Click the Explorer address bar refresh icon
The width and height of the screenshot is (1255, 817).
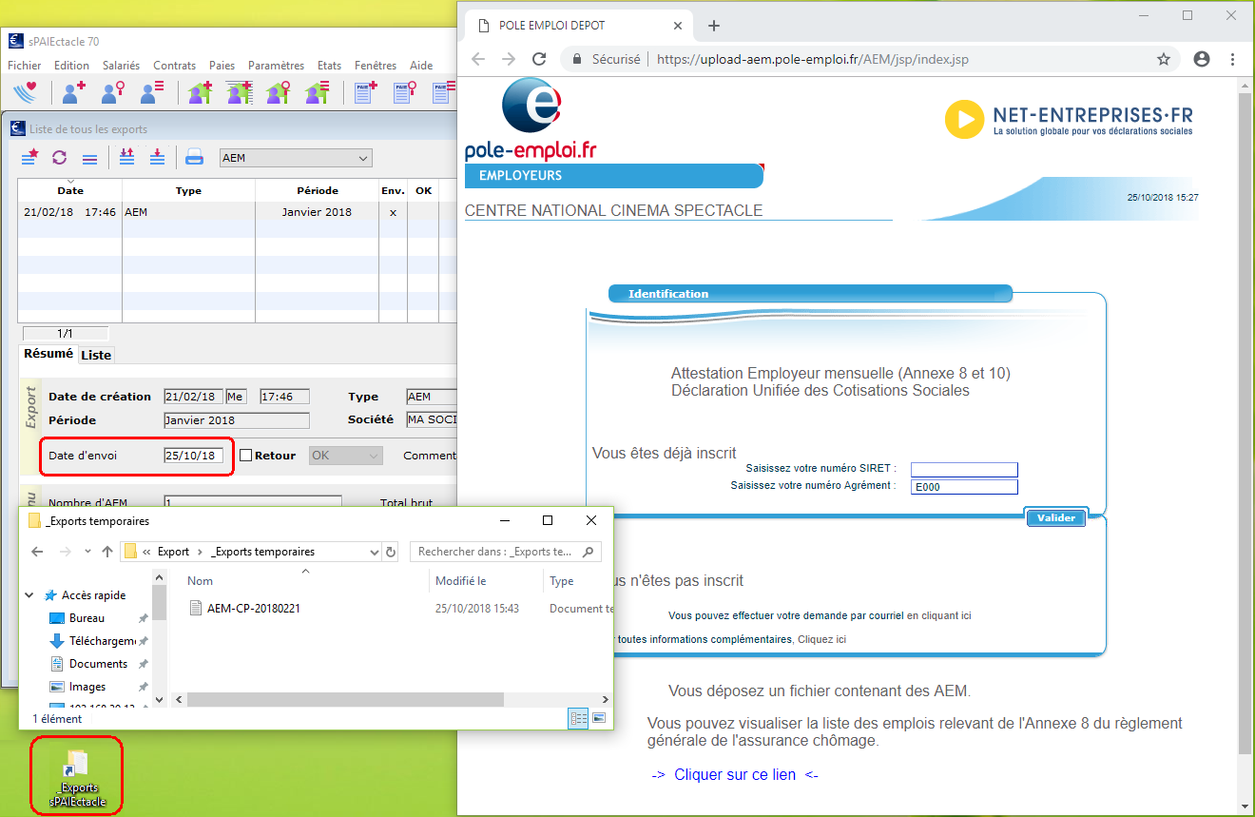coord(391,552)
